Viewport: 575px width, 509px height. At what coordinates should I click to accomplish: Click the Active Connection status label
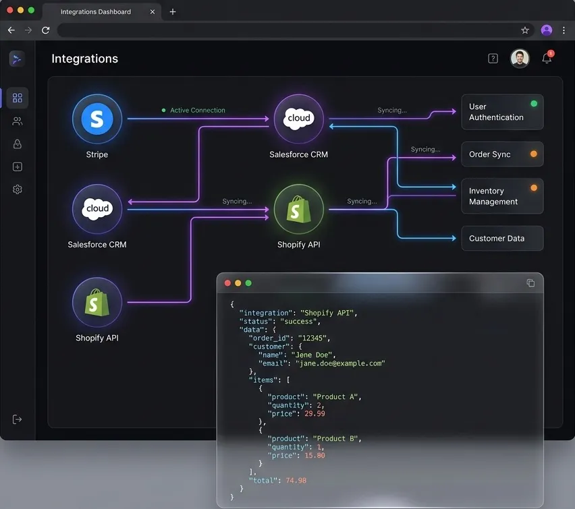coord(197,111)
